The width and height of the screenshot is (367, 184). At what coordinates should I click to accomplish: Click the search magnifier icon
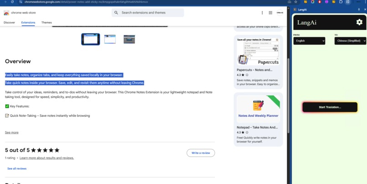[116, 13]
